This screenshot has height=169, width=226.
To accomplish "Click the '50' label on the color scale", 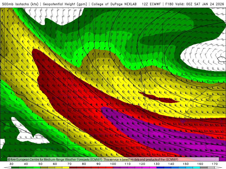I will coord(40,164).
